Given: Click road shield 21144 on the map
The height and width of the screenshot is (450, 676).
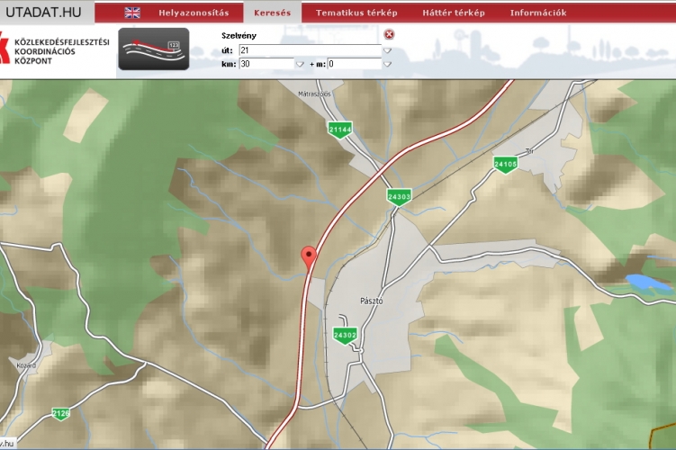Looking at the screenshot, I should tap(339, 130).
